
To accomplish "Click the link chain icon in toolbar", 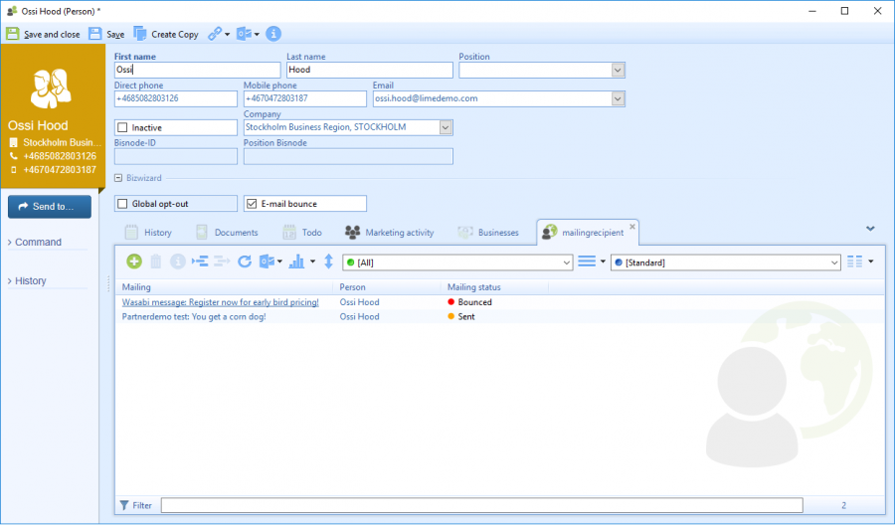I will [215, 34].
